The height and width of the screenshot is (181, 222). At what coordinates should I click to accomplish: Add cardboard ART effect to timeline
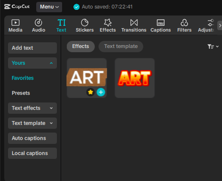pos(101,92)
